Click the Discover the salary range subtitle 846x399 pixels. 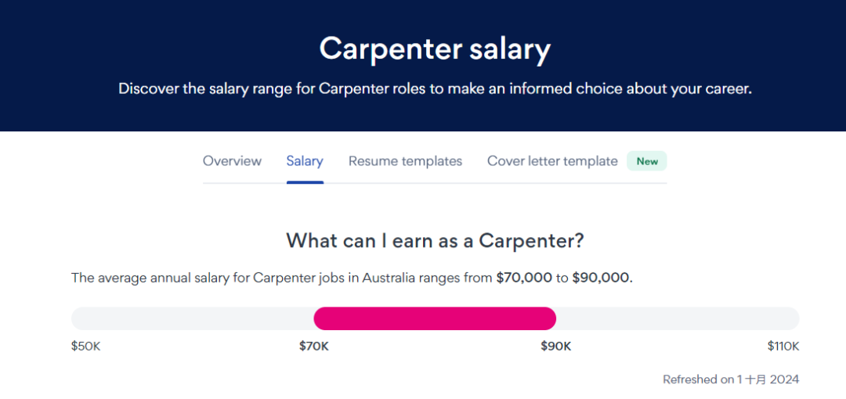435,89
